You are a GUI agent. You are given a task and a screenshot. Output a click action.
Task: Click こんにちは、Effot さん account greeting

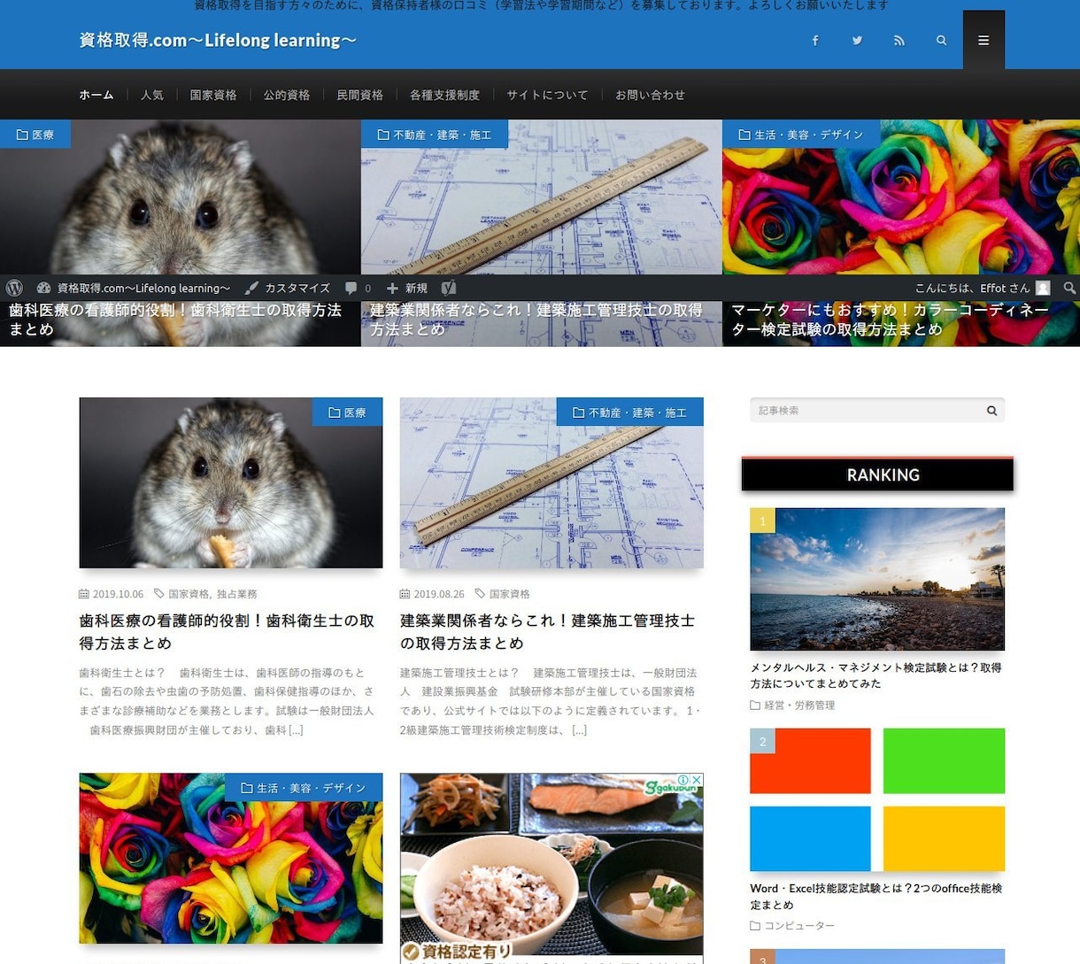pyautogui.click(x=972, y=288)
